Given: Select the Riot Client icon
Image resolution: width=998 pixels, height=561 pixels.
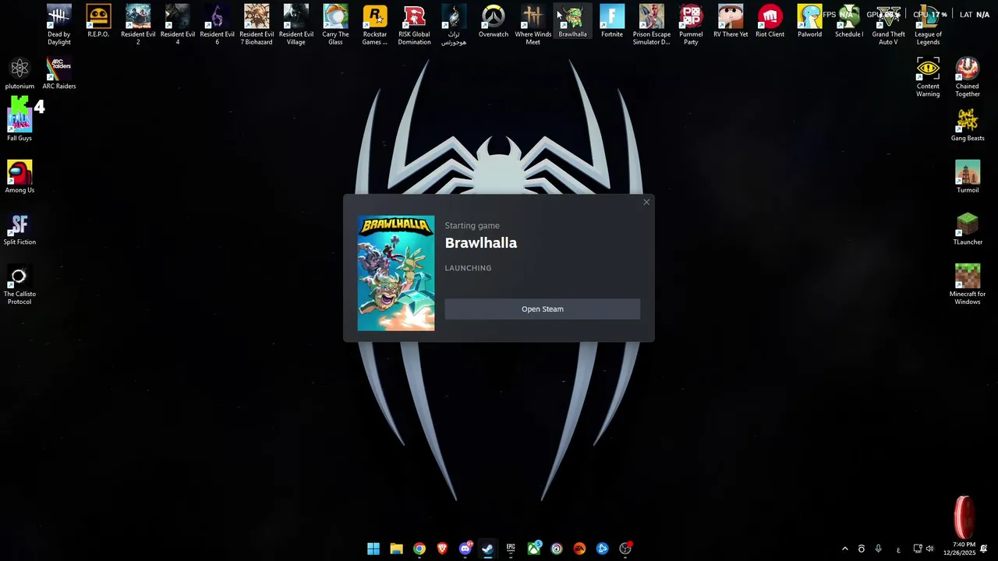Looking at the screenshot, I should coord(770,22).
